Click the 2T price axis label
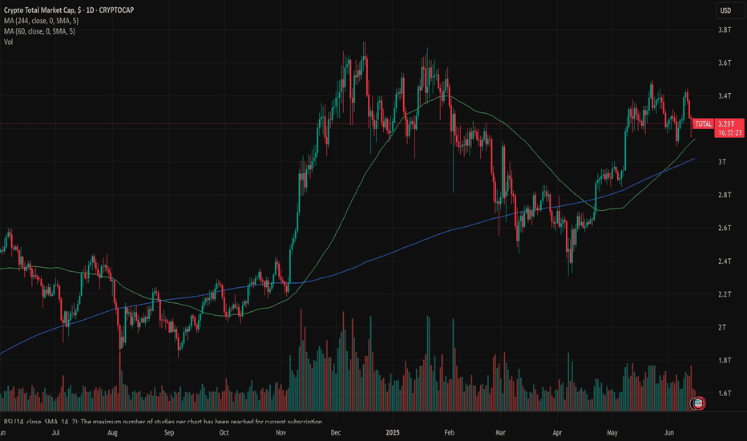 722,327
